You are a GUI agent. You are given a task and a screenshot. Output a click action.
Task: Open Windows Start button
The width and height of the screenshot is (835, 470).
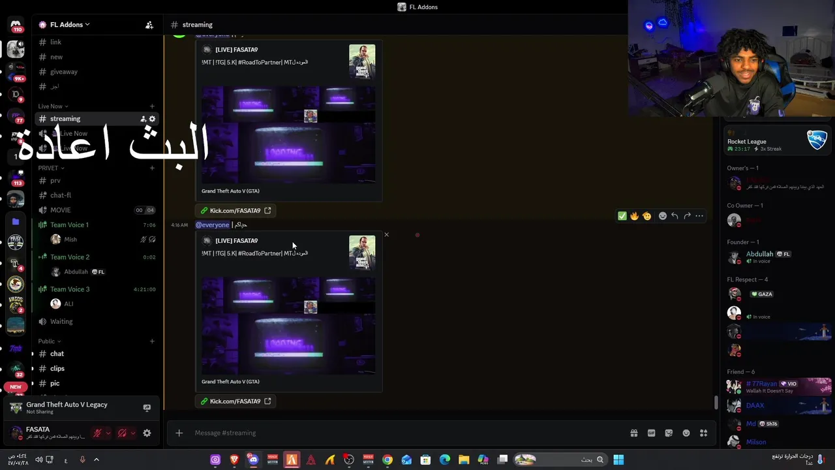click(x=618, y=460)
